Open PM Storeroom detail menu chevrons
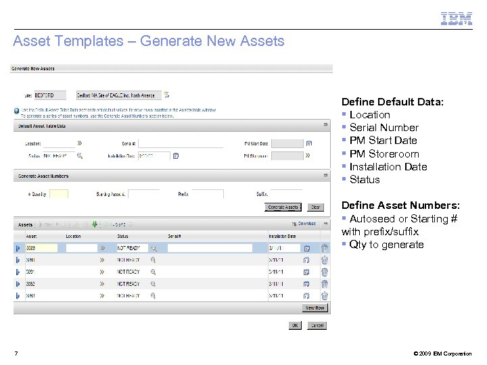The image size is (487, 365). click(308, 155)
